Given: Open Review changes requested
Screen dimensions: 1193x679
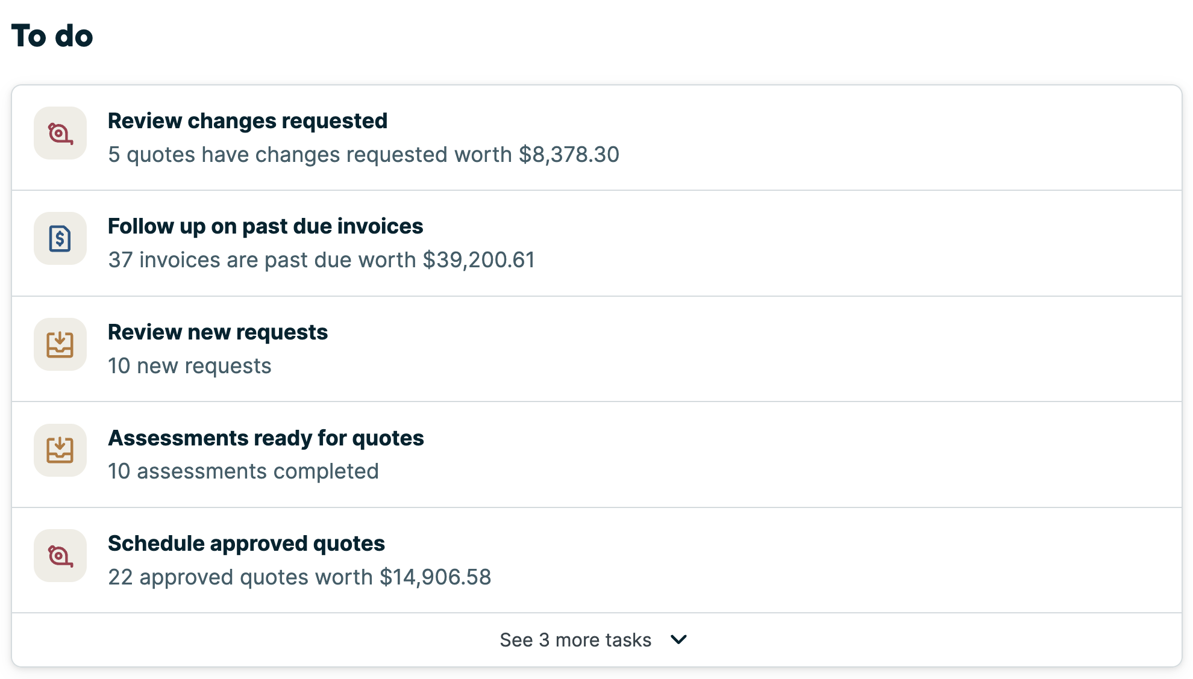Looking at the screenshot, I should pyautogui.click(x=247, y=121).
